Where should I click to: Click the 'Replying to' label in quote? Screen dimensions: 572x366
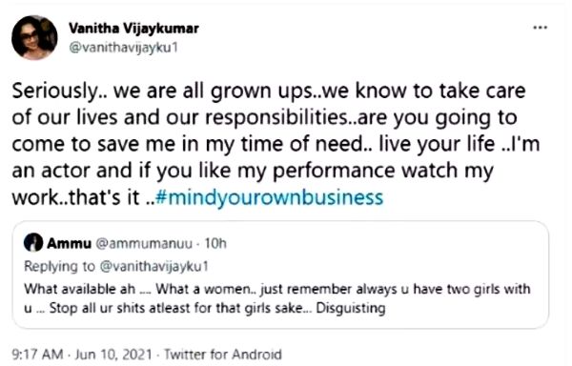click(59, 266)
